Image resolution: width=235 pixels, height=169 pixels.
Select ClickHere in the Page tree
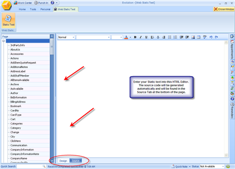[x=16, y=141]
